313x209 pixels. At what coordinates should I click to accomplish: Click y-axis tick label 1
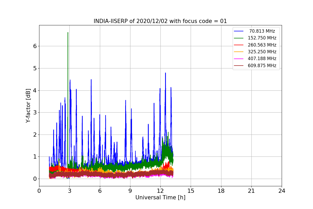[35, 157]
